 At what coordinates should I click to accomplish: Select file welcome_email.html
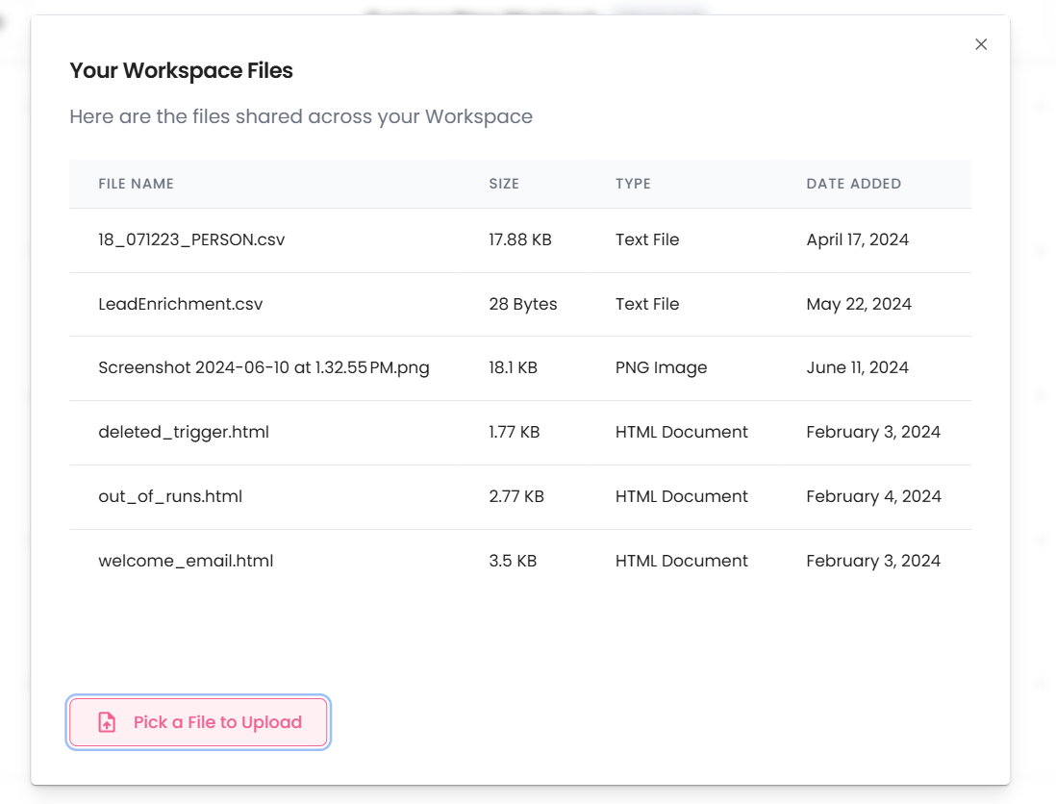tap(186, 561)
